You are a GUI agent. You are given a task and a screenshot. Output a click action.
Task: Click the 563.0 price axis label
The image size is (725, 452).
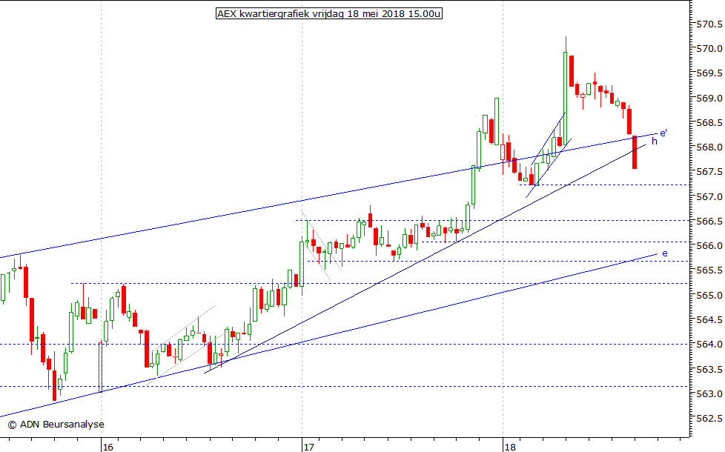point(709,393)
